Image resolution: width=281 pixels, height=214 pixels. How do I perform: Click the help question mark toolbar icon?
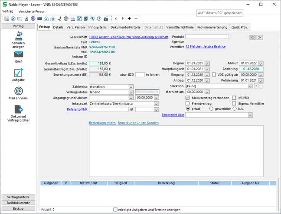[x=99, y=19]
